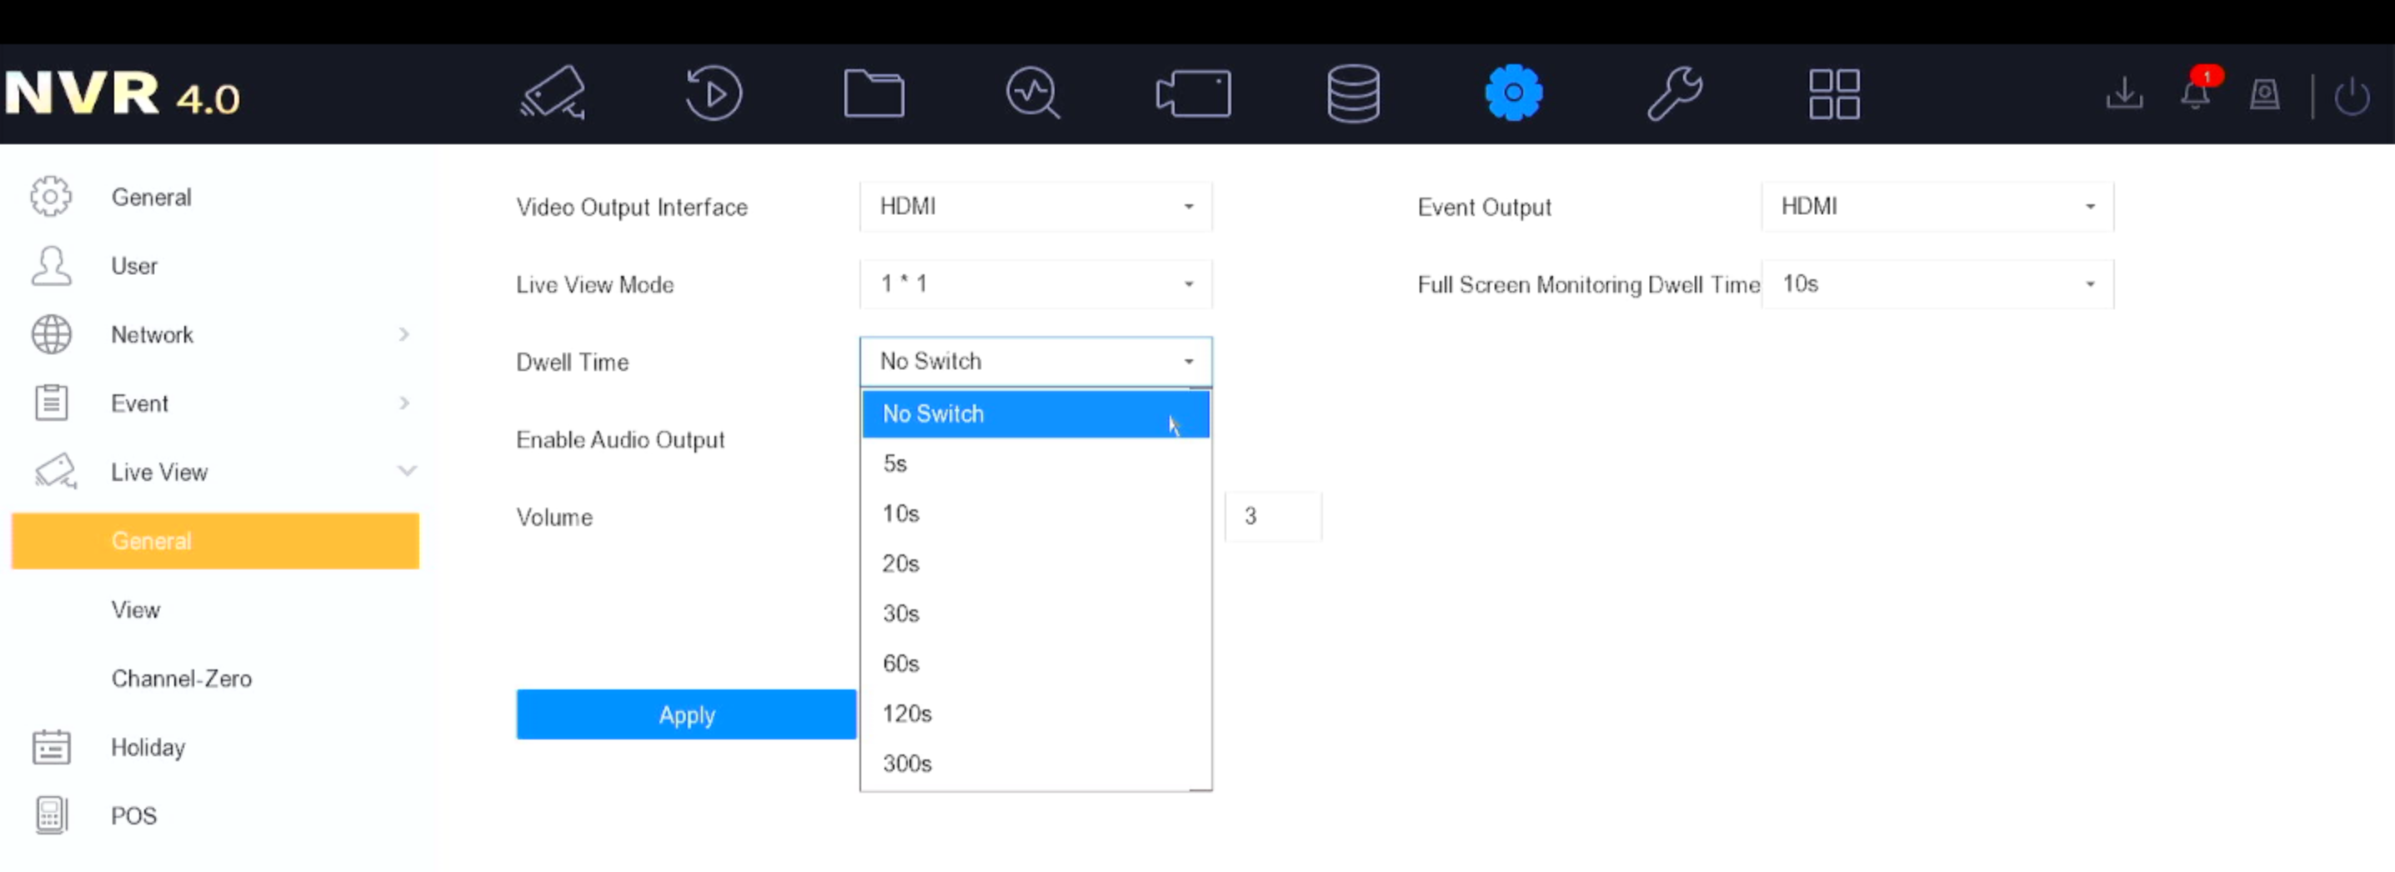
Task: Open Full Screen Monitoring Dwell Time dropdown
Action: click(x=1937, y=283)
